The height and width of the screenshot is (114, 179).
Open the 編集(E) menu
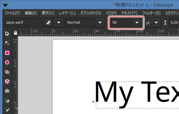point(31,13)
